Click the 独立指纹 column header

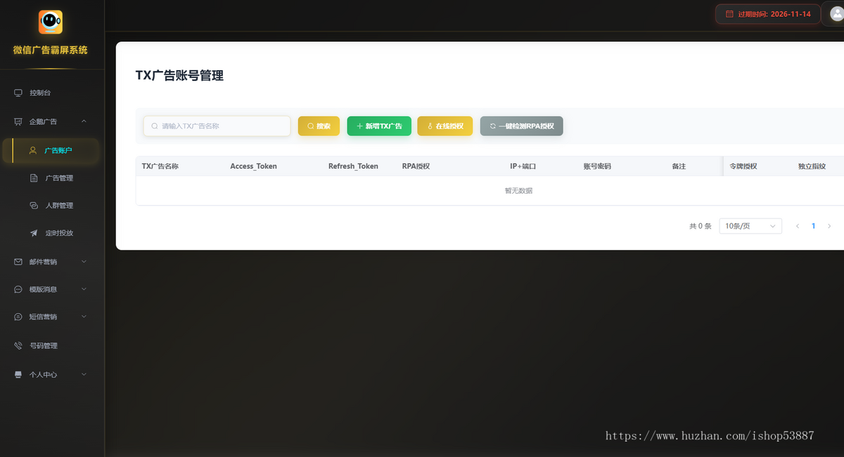tap(812, 166)
